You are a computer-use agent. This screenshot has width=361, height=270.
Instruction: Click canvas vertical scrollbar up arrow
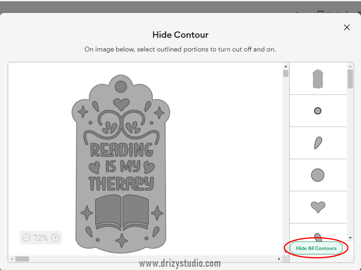[x=286, y=66]
